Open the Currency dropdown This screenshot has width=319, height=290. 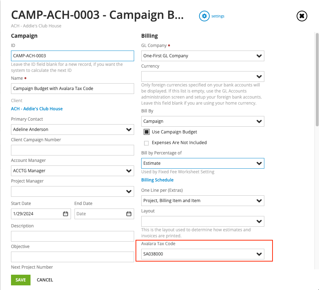point(259,77)
